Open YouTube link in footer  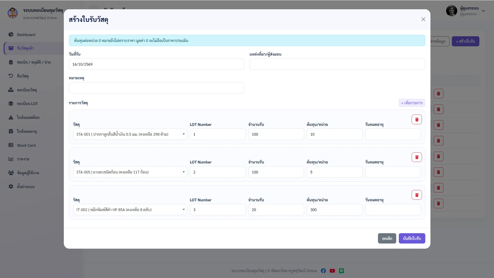332,271
